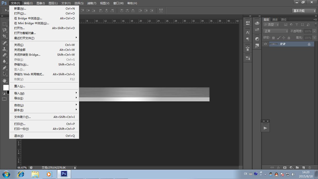Image resolution: width=318 pixels, height=179 pixels.
Task: Create a new layer
Action: (x=304, y=167)
